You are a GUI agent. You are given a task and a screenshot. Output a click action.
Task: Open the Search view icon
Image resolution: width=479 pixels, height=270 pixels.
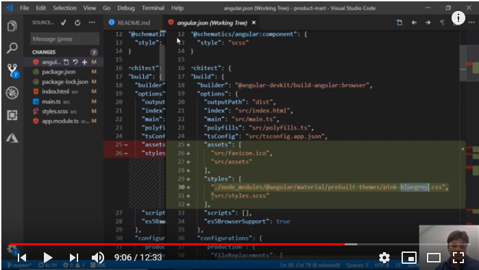[x=12, y=48]
